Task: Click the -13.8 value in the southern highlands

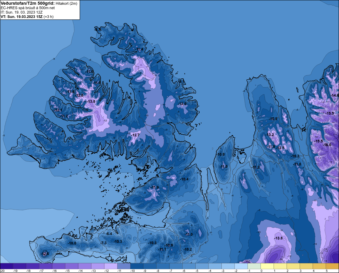Action: tap(278, 238)
